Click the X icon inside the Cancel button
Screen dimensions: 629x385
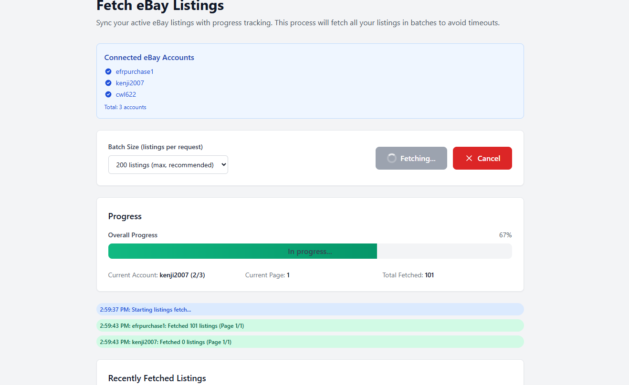468,158
